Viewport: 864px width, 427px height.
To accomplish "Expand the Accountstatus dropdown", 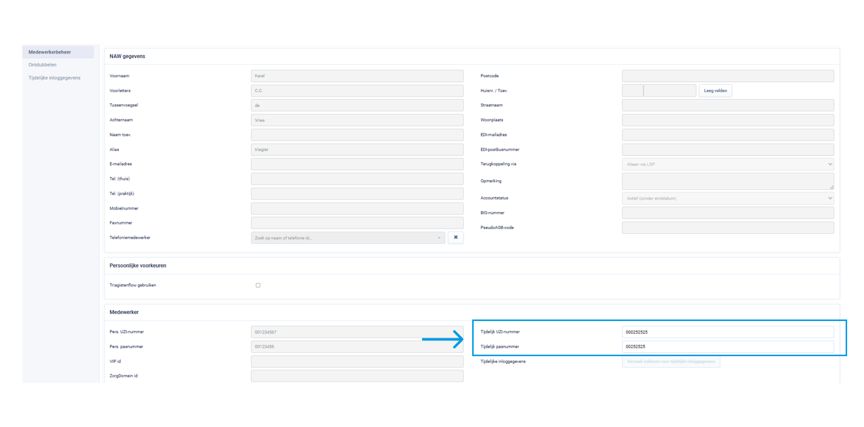I will [x=727, y=199].
